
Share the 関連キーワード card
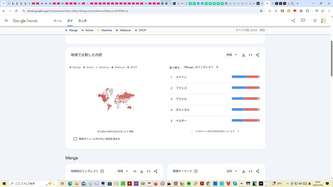click(x=258, y=171)
